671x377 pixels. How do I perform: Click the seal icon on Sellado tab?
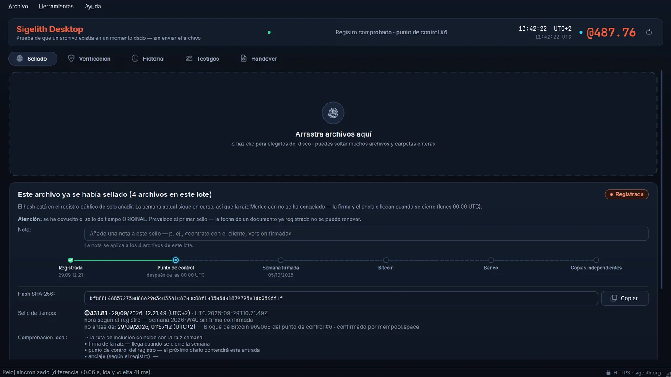point(20,58)
